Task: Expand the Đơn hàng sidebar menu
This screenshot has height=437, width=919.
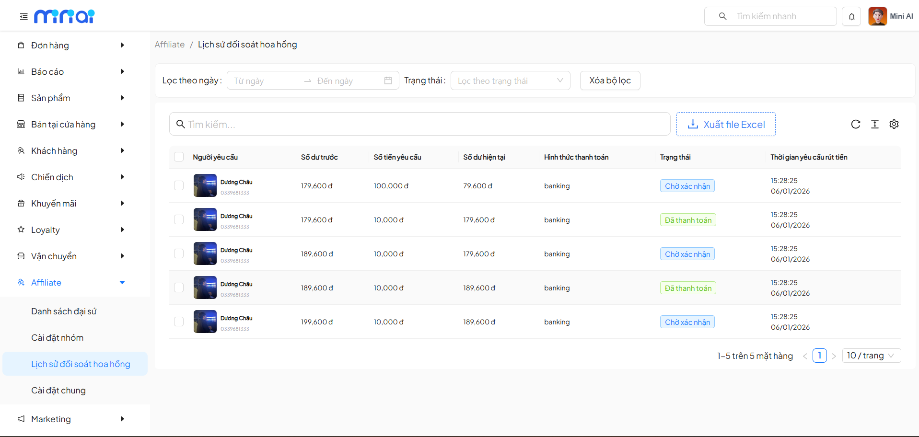Action: pos(72,46)
